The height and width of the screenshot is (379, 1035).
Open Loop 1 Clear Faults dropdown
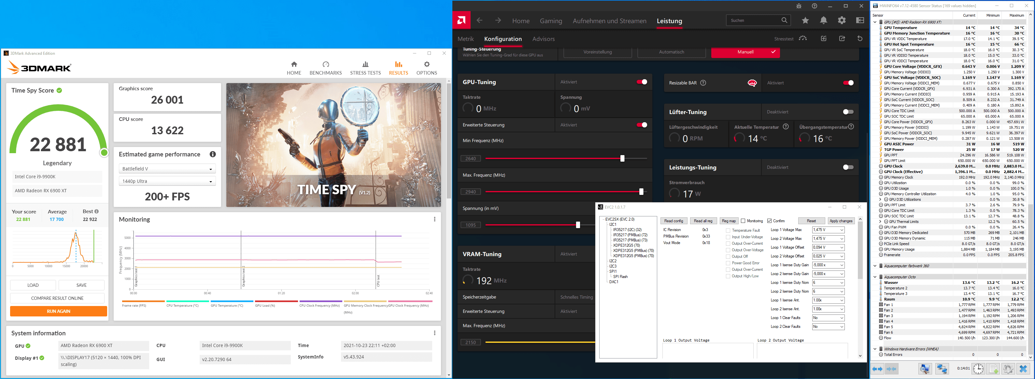(x=828, y=318)
